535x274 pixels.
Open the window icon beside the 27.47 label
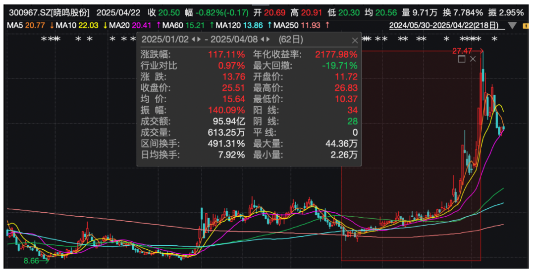point(461,59)
